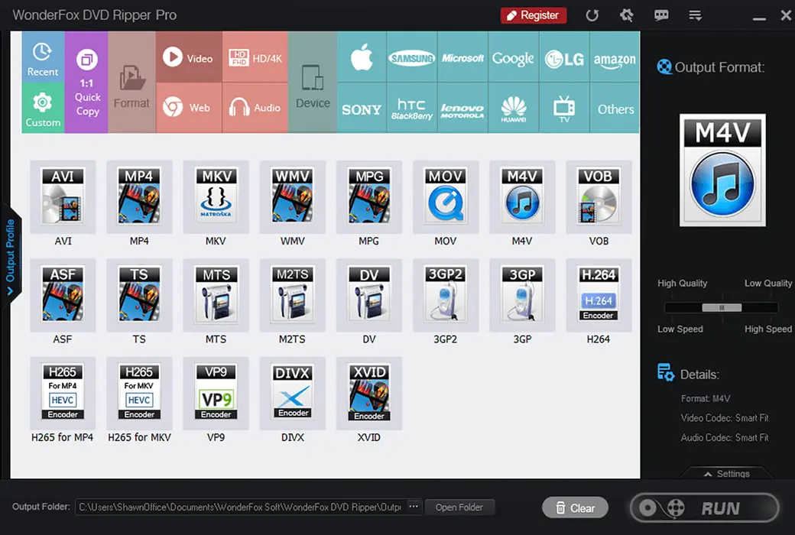This screenshot has width=795, height=535.
Task: Open Apple device profiles
Action: point(362,57)
